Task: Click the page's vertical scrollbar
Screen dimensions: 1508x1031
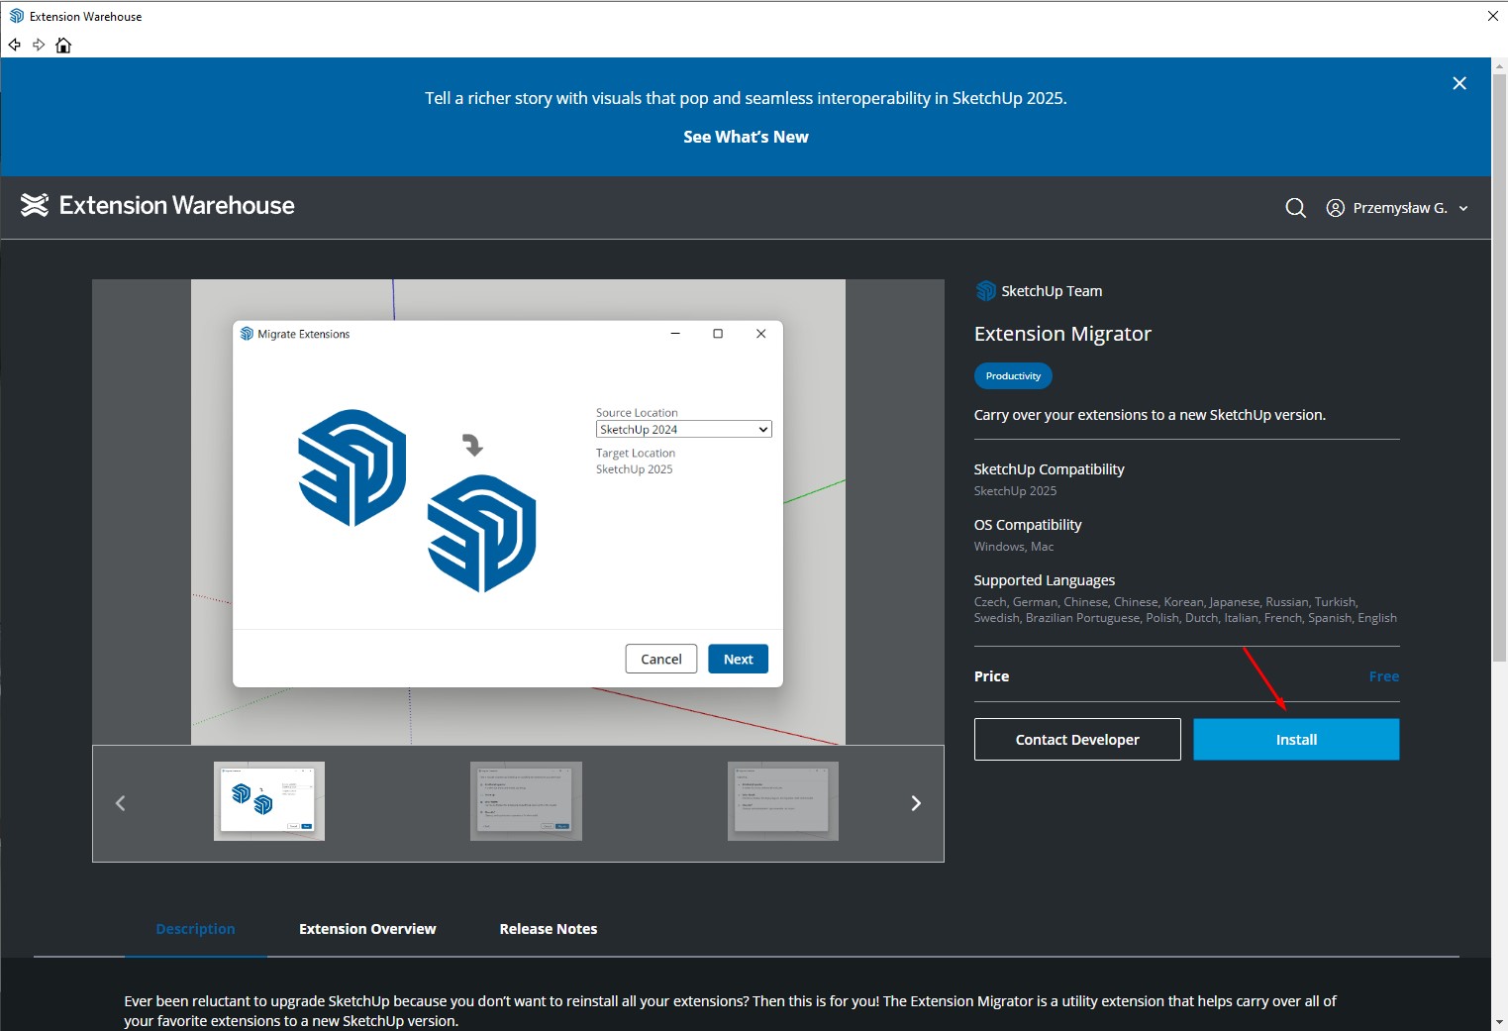Action: (x=1499, y=366)
